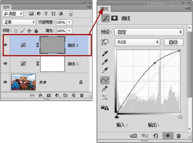Click the white point eyedropper
This screenshot has height=143, width=193.
coord(105,71)
